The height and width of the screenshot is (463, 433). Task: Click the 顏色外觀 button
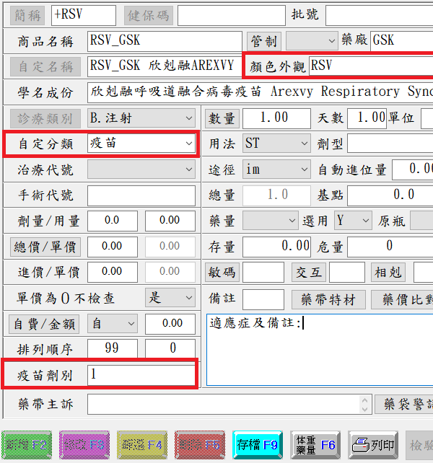click(278, 66)
